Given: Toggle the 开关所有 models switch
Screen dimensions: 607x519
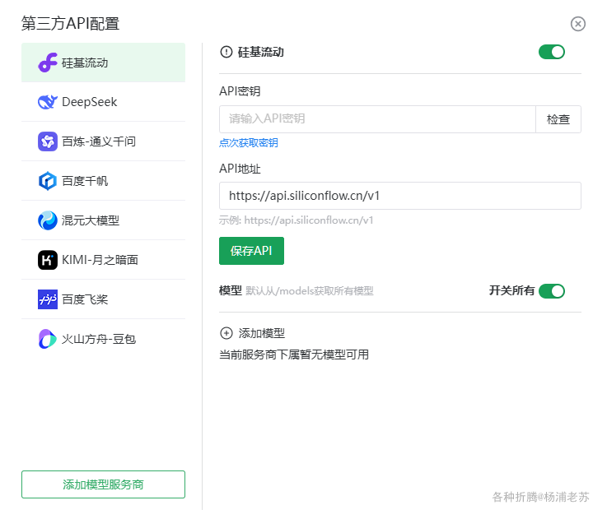Looking at the screenshot, I should click(552, 291).
